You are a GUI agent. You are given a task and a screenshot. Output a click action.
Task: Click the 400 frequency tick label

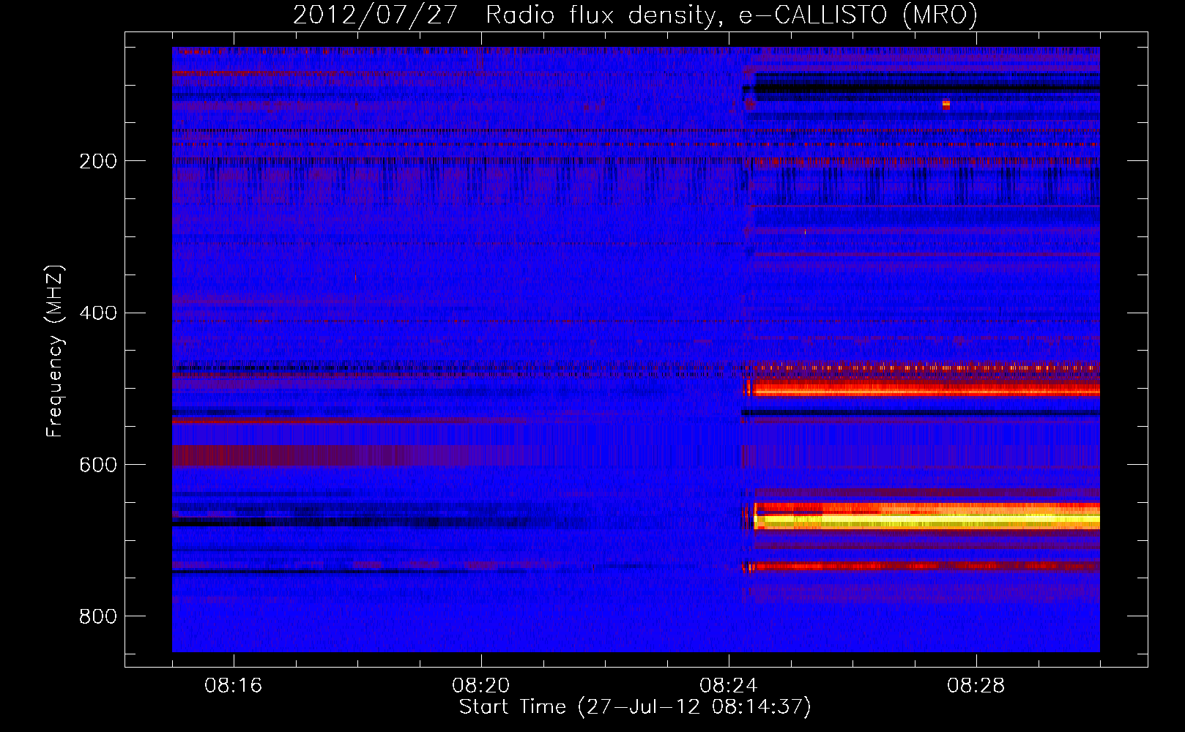[x=98, y=313]
